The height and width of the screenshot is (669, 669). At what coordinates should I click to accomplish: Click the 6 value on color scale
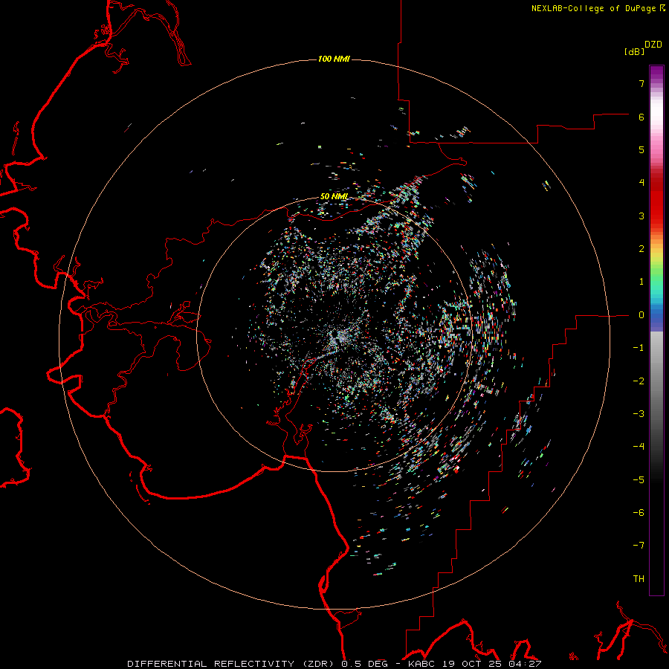coord(641,117)
